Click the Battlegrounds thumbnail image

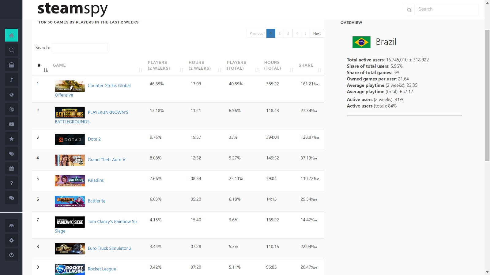[70, 113]
